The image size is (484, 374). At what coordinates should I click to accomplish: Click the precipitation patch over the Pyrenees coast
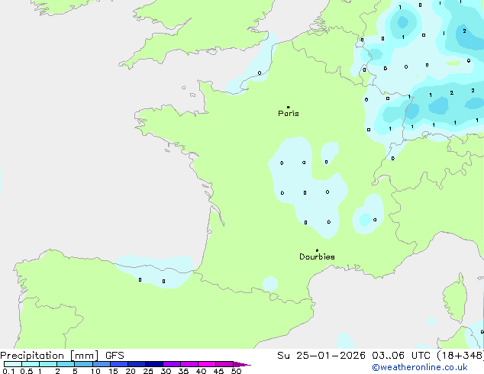[154, 272]
